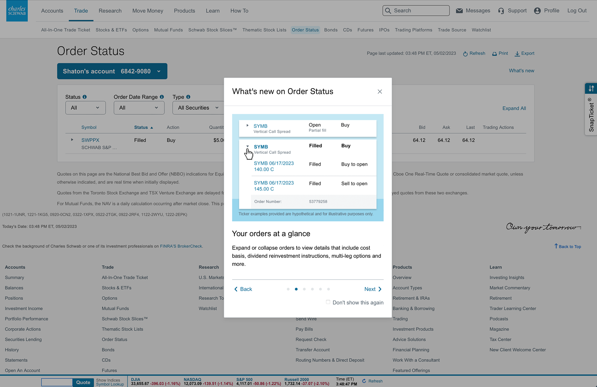Open the Status filter dropdown
Viewport: 597px width, 387px height.
(x=86, y=108)
